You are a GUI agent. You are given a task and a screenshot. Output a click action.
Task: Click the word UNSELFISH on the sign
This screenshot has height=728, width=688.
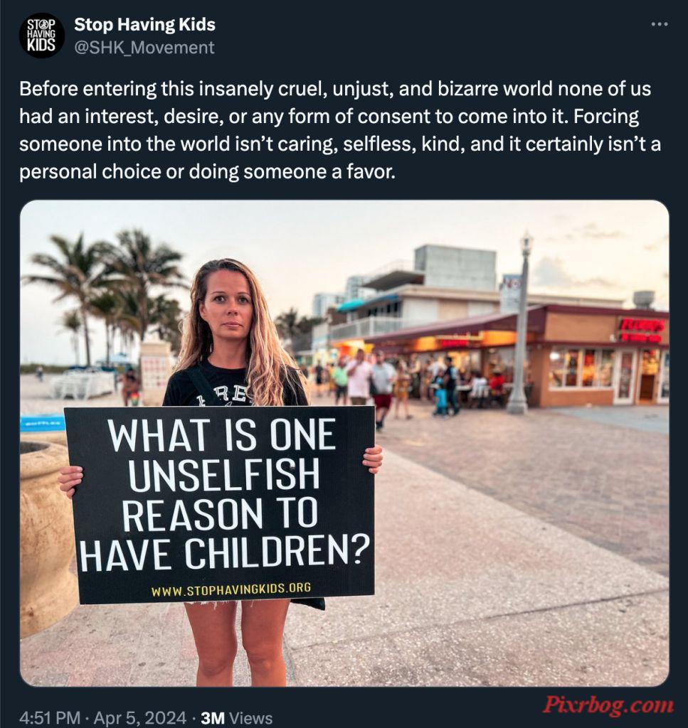[224, 474]
